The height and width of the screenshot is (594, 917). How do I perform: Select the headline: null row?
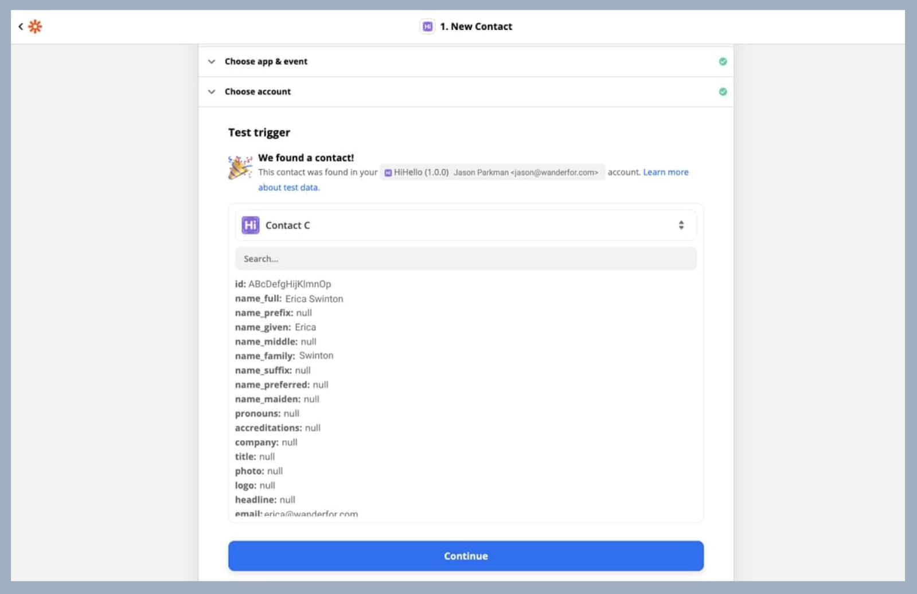[x=265, y=500]
